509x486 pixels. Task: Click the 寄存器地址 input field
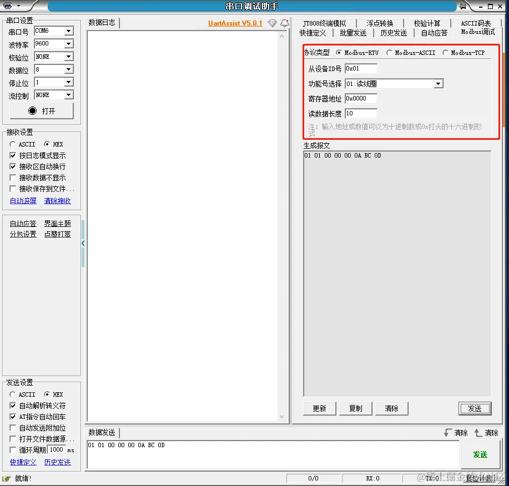point(361,98)
